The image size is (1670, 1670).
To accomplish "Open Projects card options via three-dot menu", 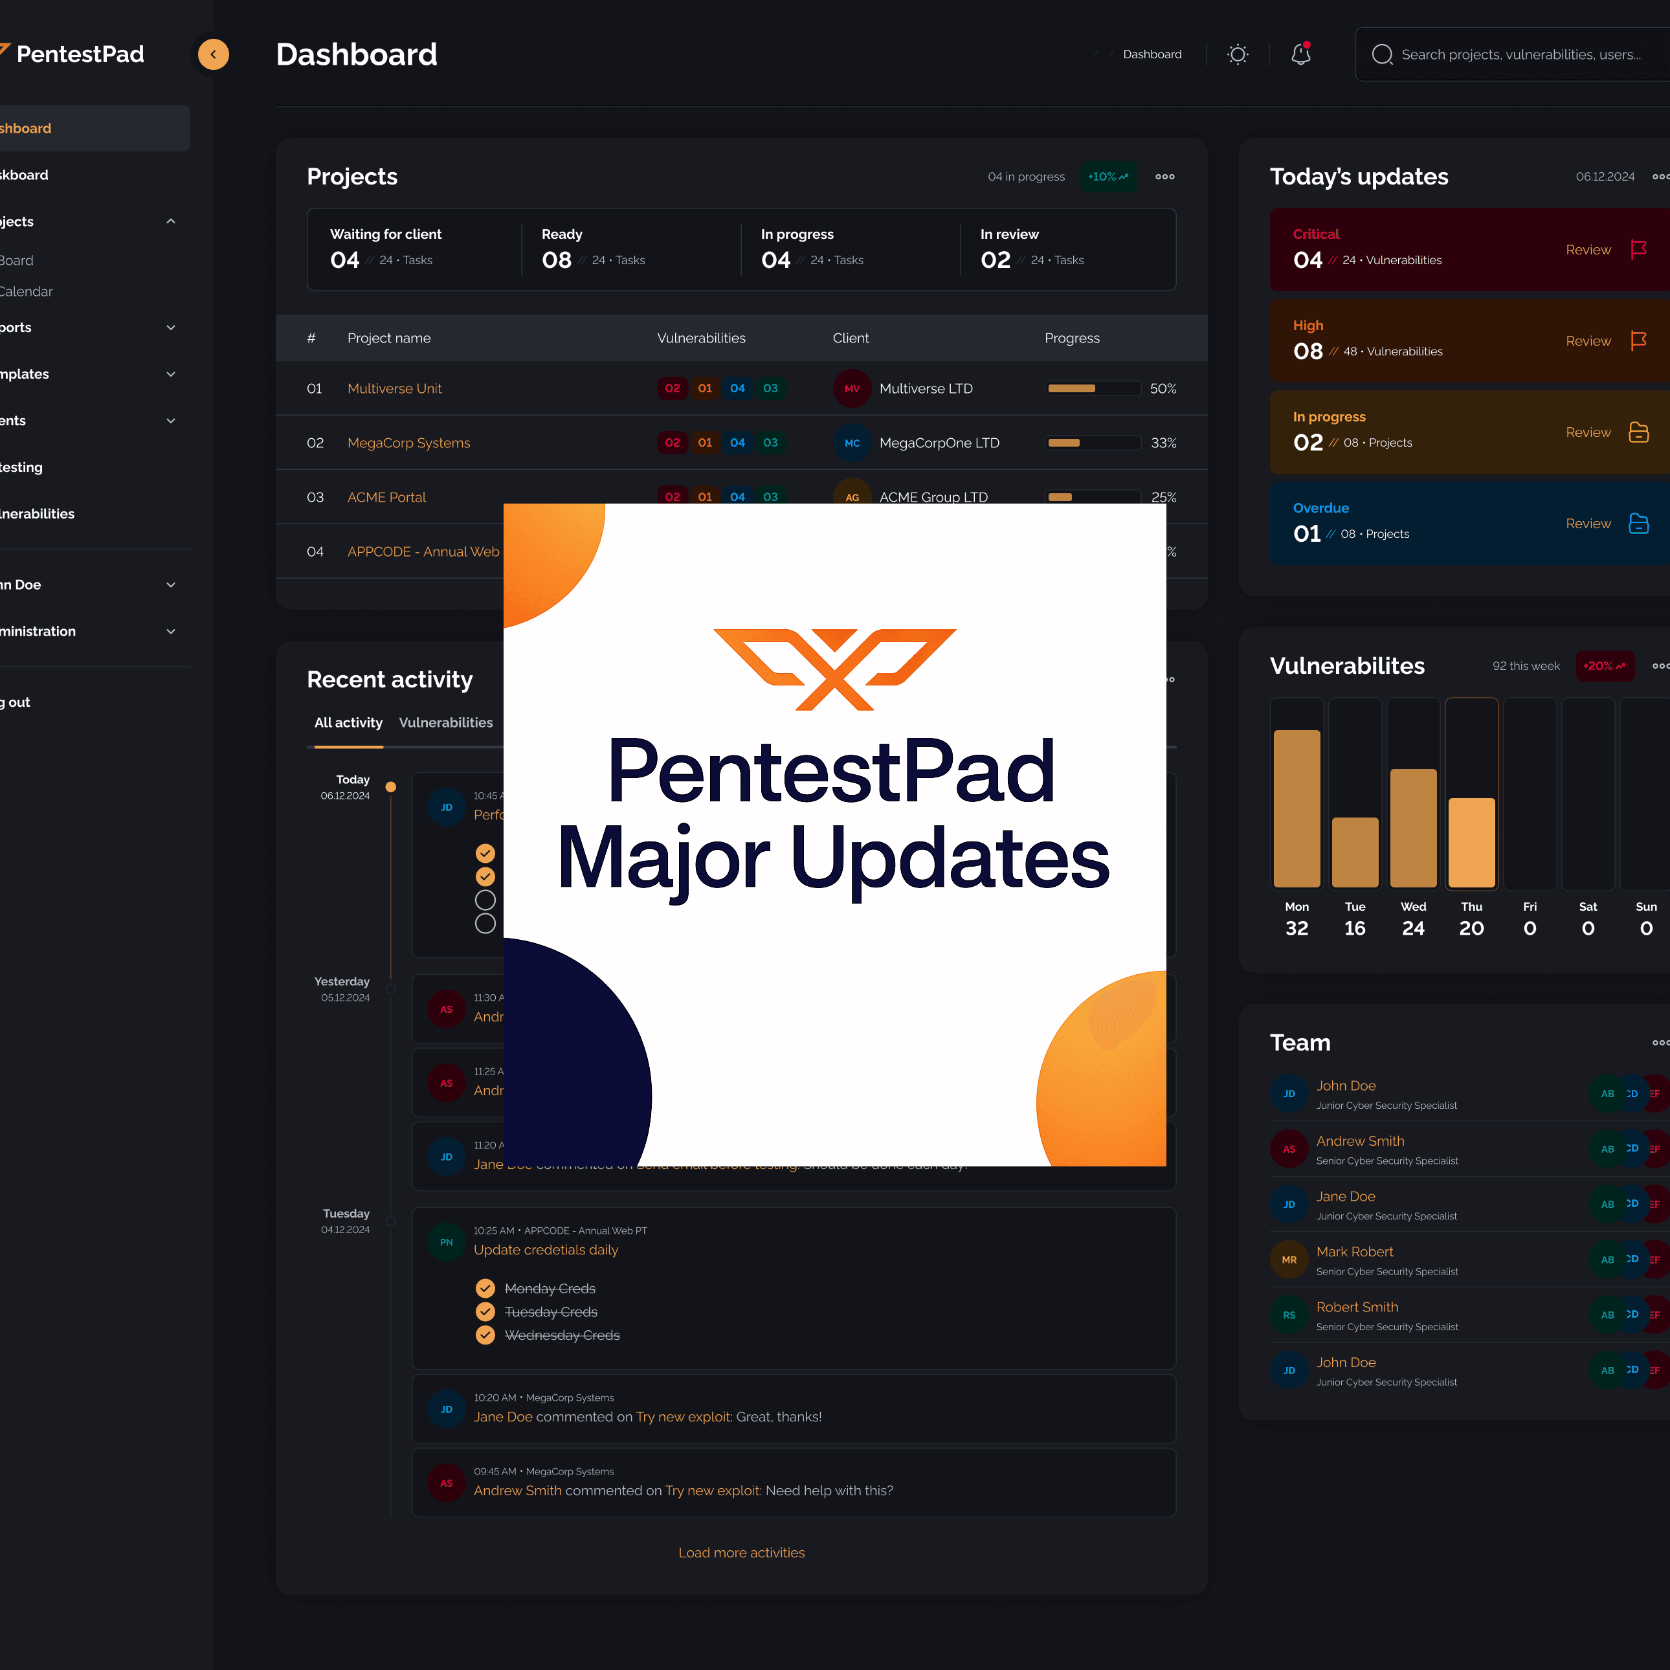I will [x=1164, y=176].
